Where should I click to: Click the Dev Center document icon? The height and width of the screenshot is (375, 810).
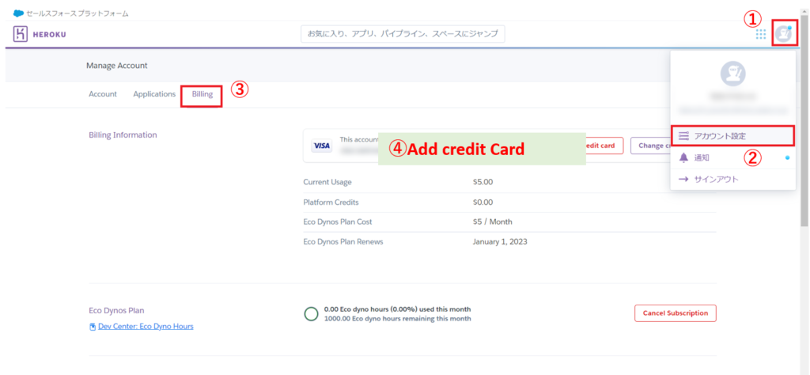tap(93, 326)
